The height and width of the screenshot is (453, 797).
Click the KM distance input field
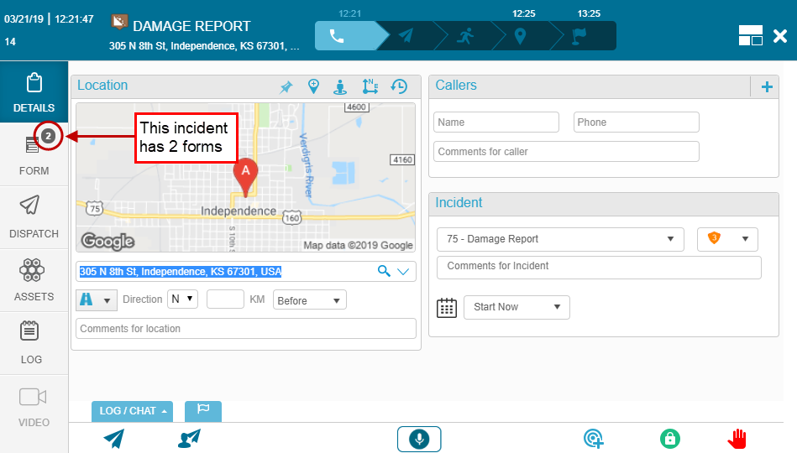pos(225,299)
